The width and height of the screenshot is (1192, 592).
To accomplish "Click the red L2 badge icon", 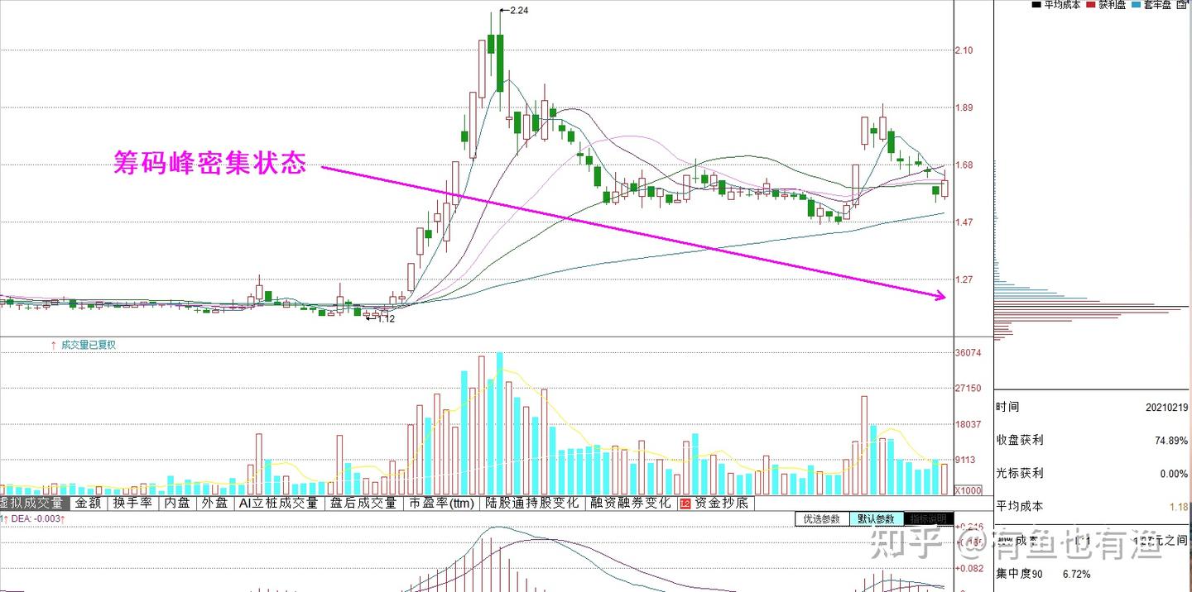I will point(685,503).
